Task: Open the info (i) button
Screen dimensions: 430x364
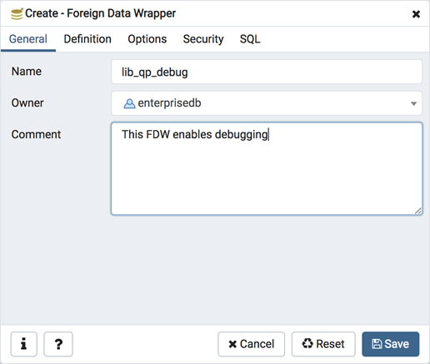Action: tap(24, 344)
